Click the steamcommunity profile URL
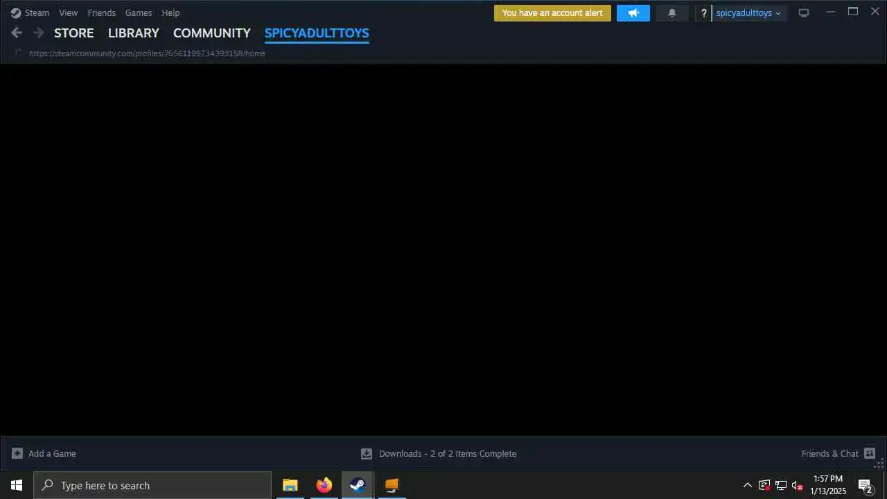 tap(147, 53)
